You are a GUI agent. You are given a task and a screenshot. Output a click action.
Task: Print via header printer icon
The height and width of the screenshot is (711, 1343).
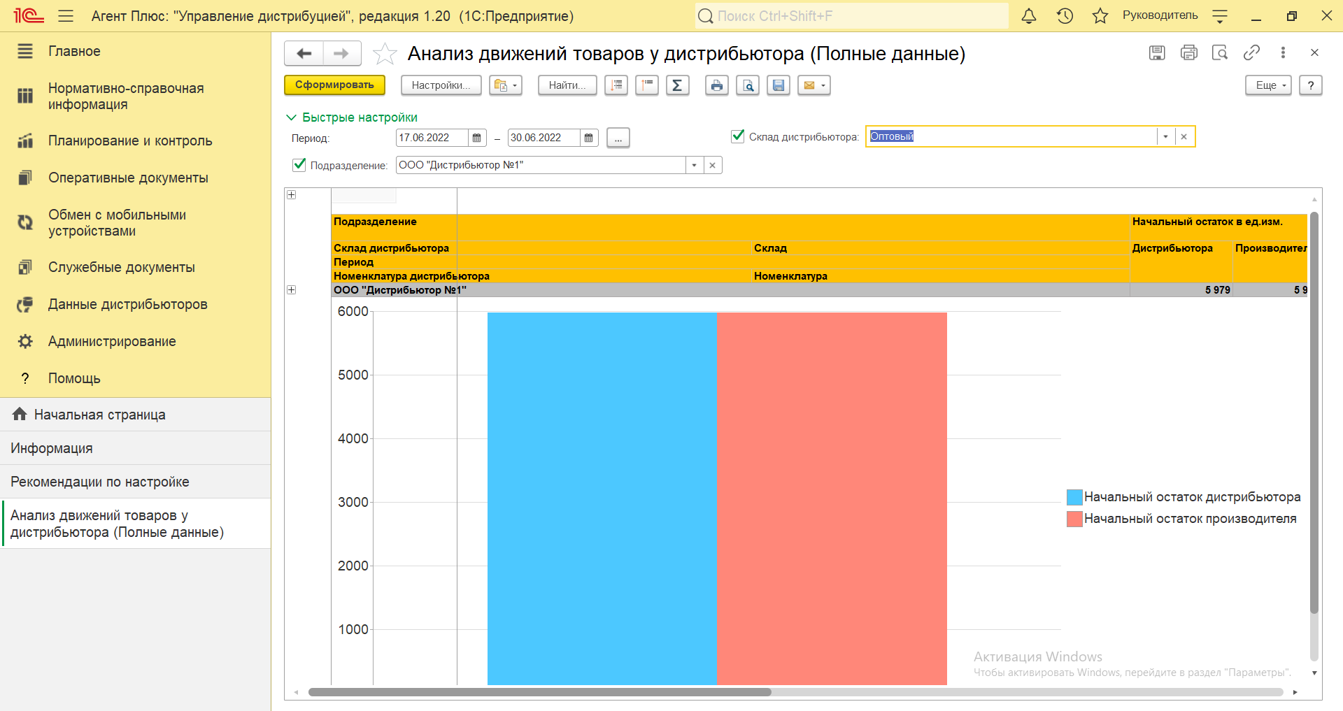(1188, 52)
